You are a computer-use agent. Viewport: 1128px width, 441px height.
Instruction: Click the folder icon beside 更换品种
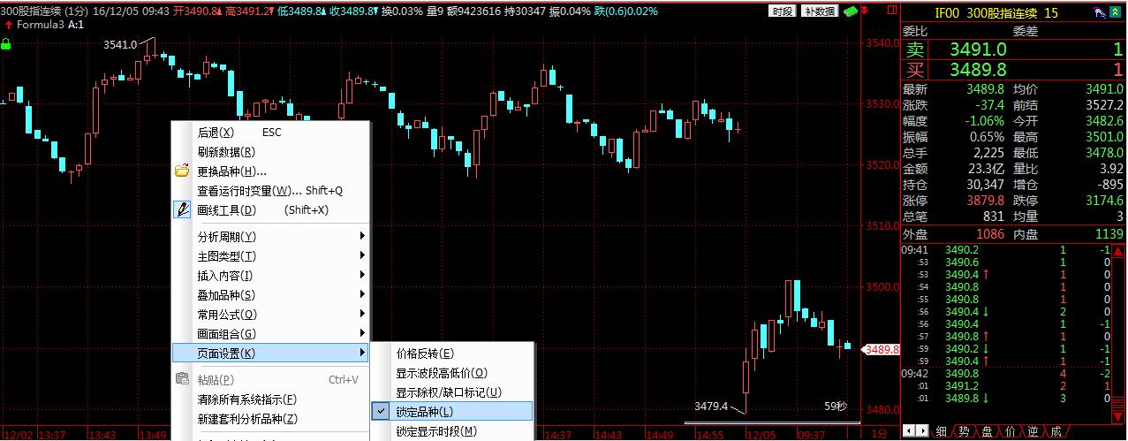(x=183, y=171)
